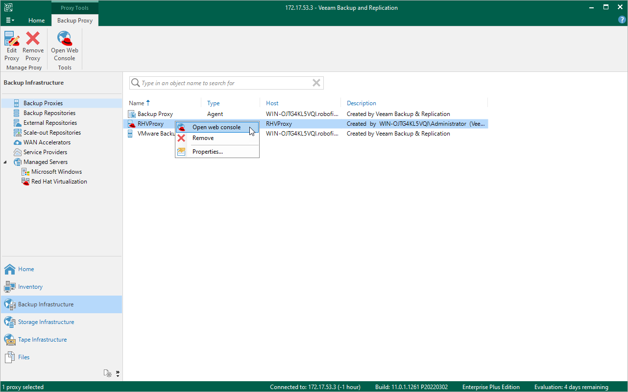Collapse the Managed Servers tree node
Viewport: 628px width, 392px height.
(x=5, y=162)
